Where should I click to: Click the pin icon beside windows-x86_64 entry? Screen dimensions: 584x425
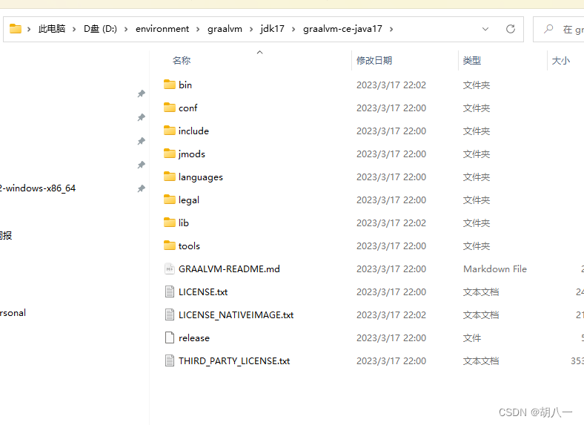click(x=141, y=188)
